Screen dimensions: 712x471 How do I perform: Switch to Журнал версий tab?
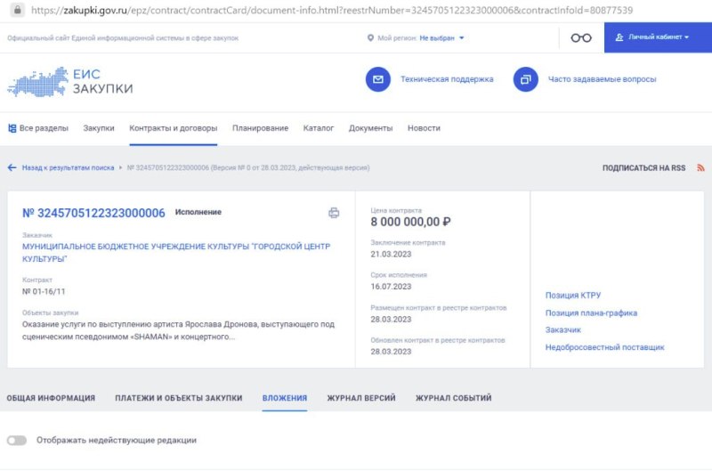360,398
